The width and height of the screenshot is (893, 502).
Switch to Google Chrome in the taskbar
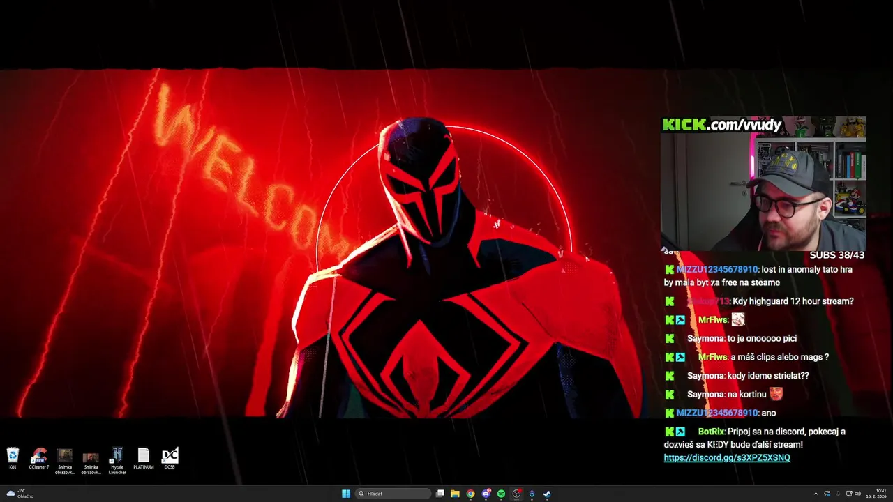(470, 494)
